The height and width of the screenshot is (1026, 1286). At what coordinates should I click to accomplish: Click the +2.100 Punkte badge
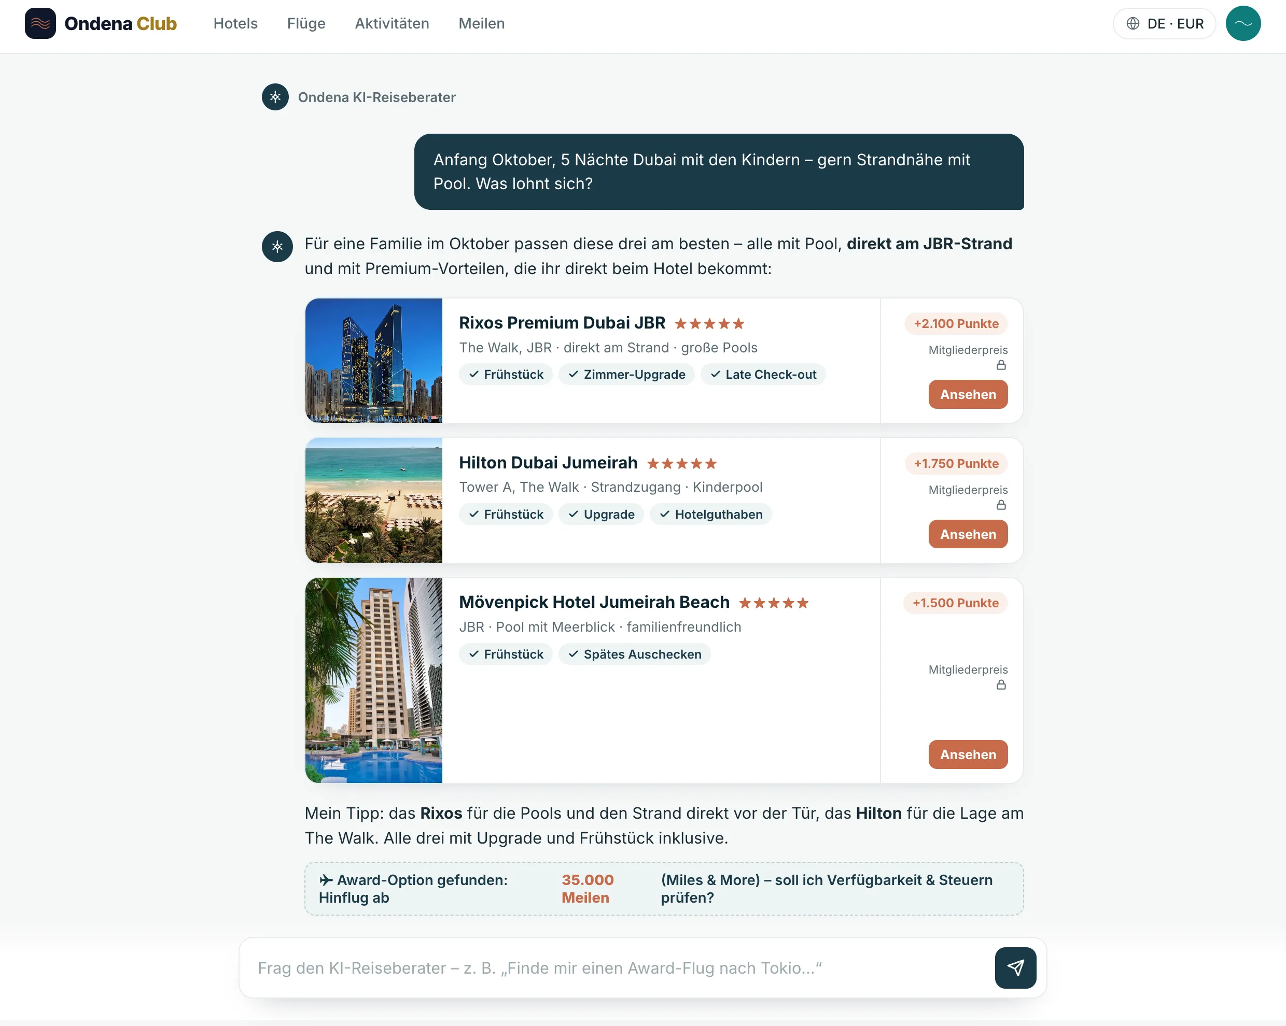(956, 324)
